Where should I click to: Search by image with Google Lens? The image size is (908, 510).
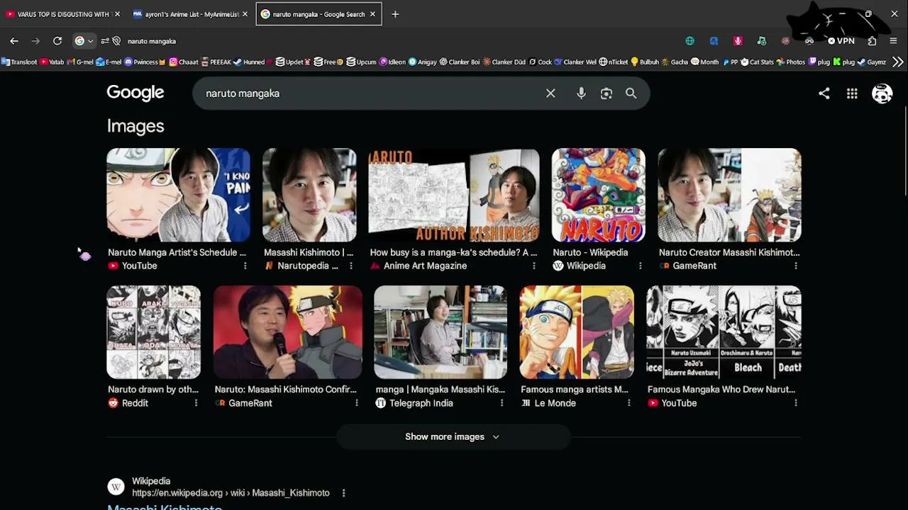tap(607, 93)
